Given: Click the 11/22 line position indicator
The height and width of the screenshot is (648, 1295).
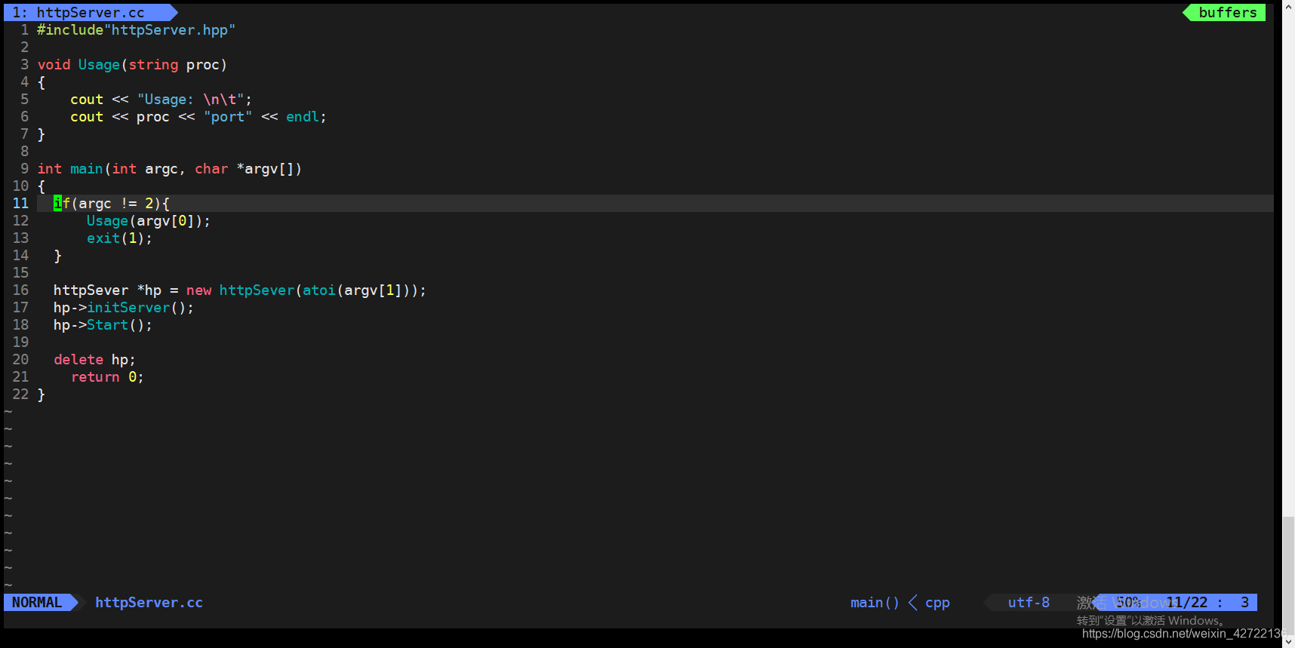Looking at the screenshot, I should point(1187,602).
